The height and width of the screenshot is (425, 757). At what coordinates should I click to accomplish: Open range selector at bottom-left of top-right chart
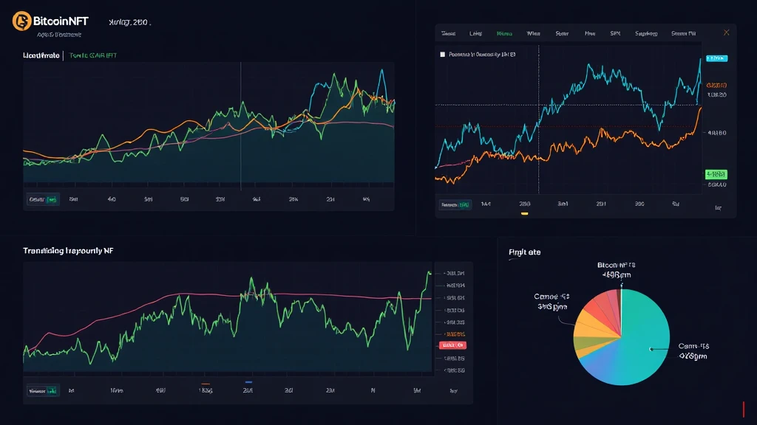(x=455, y=204)
